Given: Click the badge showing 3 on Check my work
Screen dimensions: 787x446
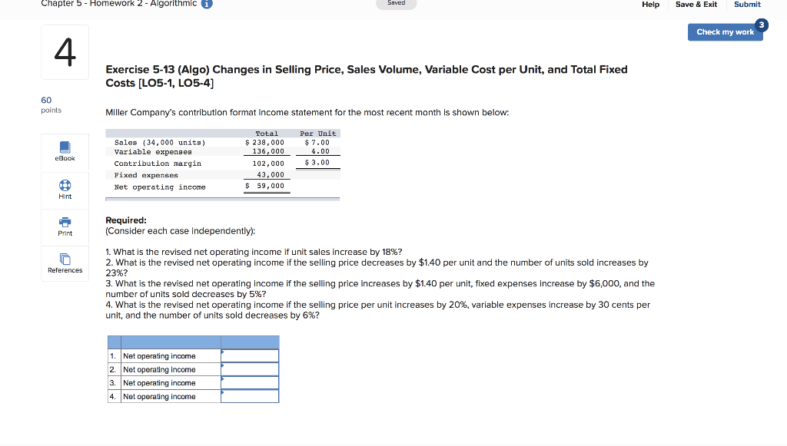Looking at the screenshot, I should (x=762, y=25).
